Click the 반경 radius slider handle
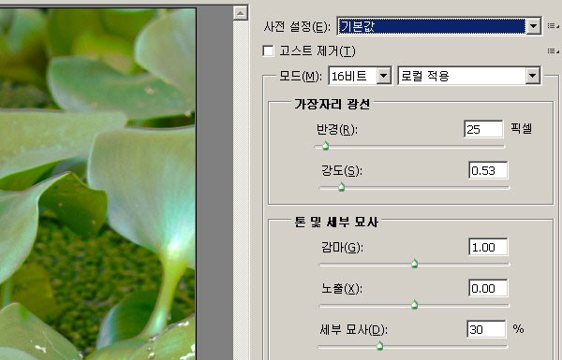Screen dimensions: 562x360 coord(325,146)
